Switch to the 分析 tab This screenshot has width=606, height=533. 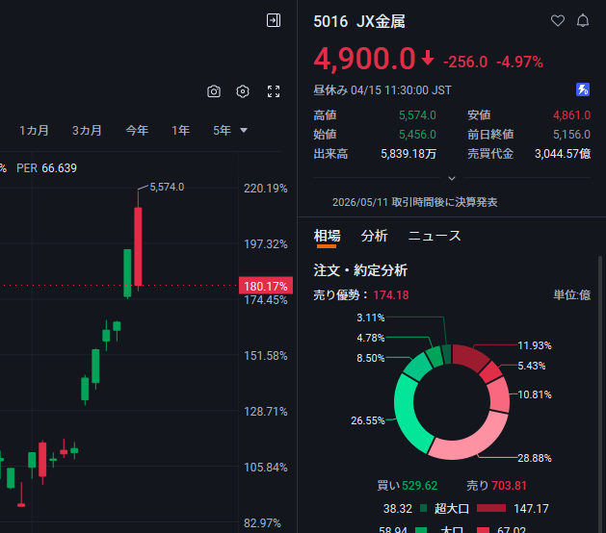pos(374,236)
